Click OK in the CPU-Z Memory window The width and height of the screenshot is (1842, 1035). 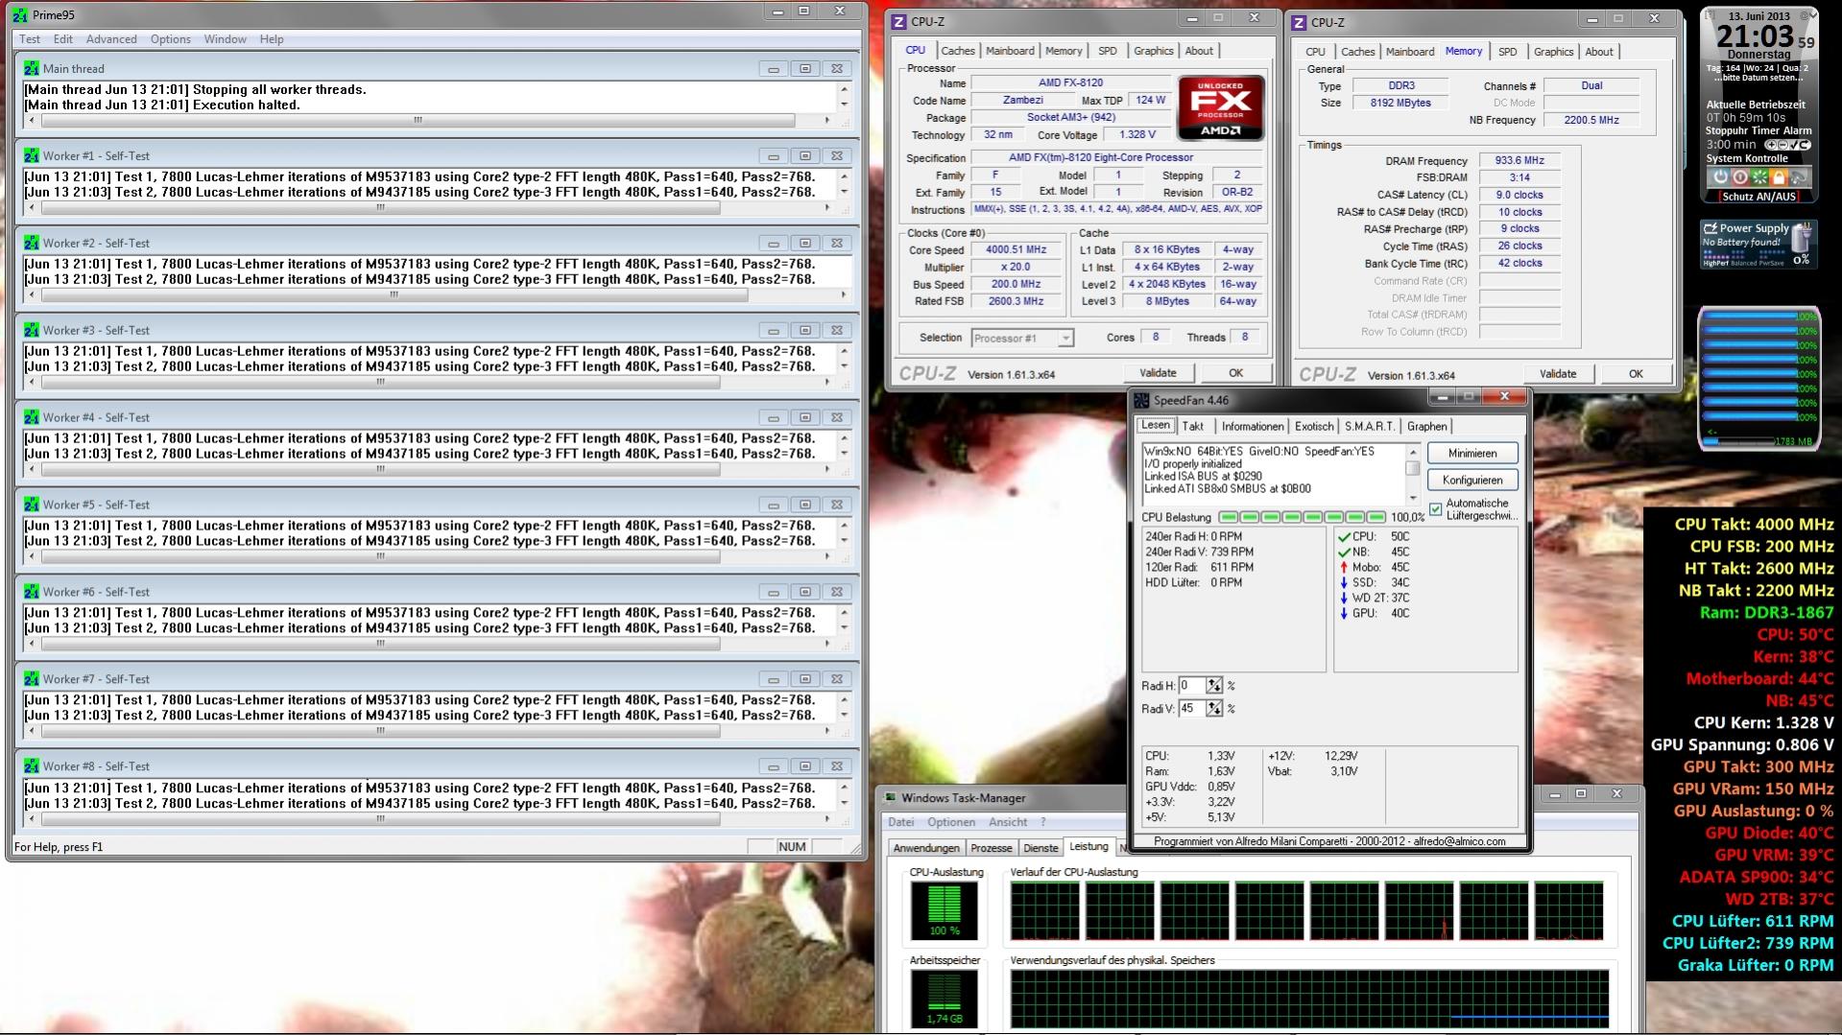coord(1636,374)
